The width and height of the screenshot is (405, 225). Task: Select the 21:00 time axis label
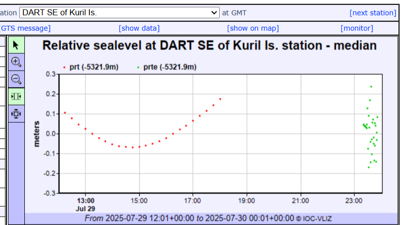pyautogui.click(x=300, y=201)
